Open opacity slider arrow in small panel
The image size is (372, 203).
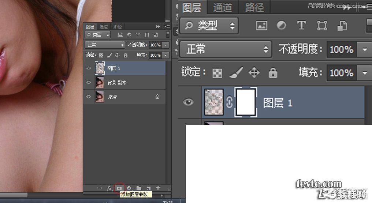click(165, 45)
